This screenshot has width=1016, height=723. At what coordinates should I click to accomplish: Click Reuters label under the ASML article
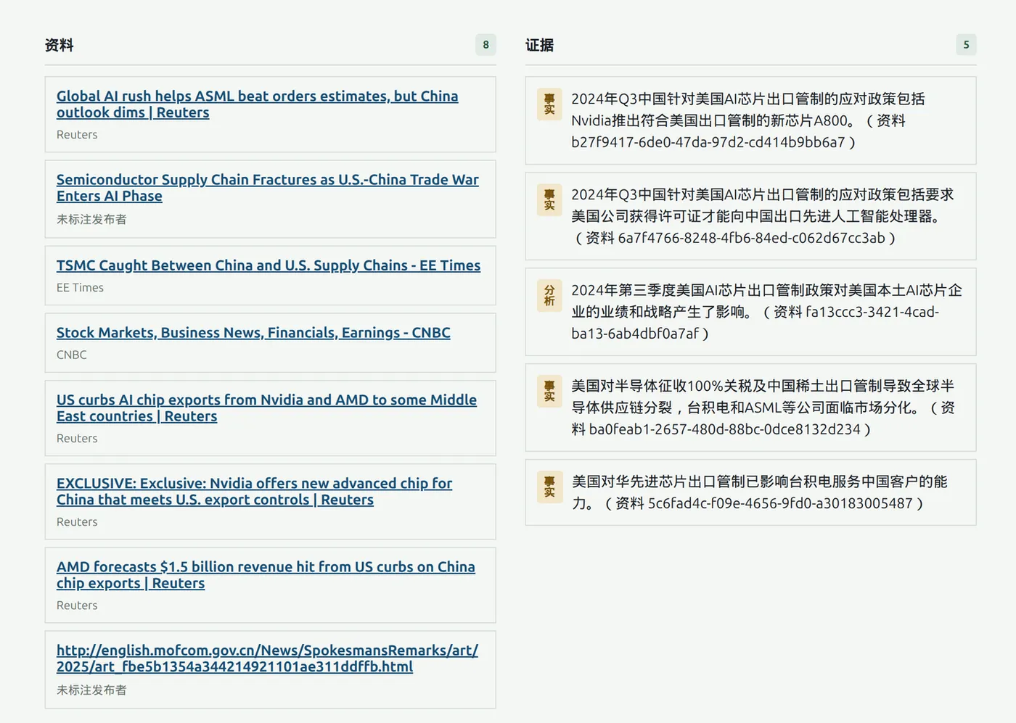(77, 135)
